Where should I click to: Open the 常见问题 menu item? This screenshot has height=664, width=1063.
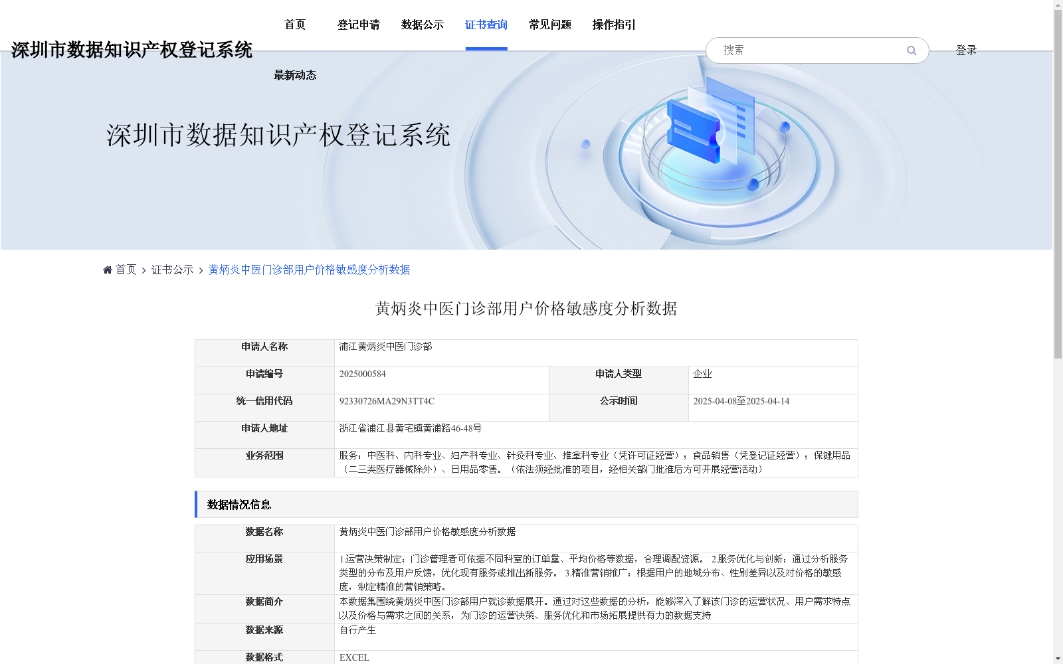[550, 25]
